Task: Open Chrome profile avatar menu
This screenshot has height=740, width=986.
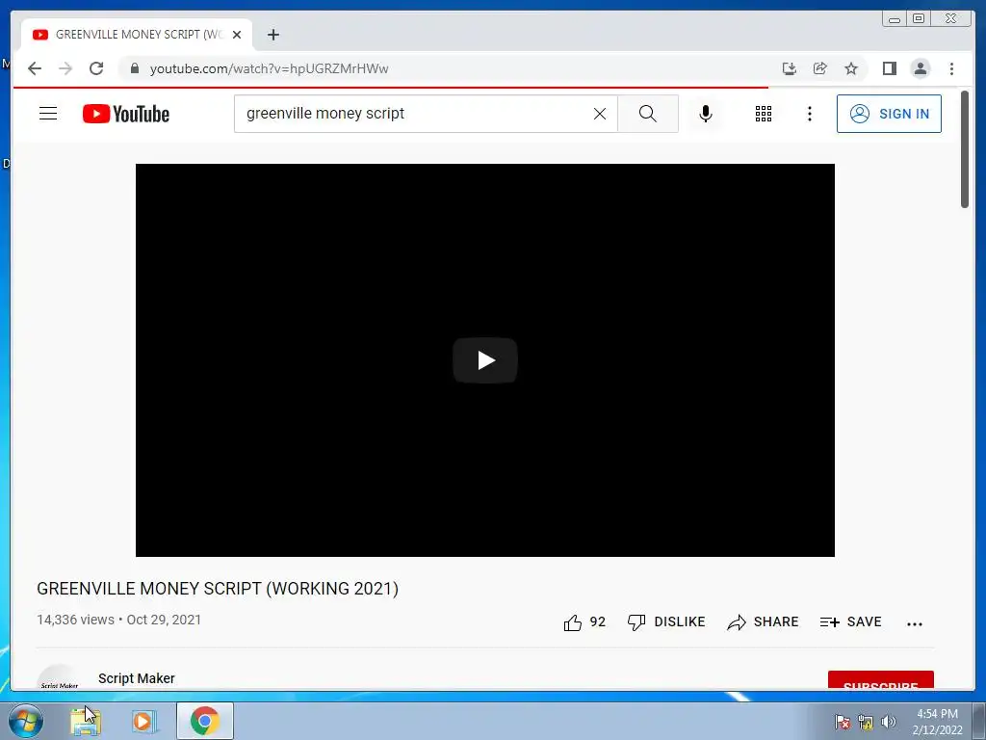Action: (x=920, y=68)
